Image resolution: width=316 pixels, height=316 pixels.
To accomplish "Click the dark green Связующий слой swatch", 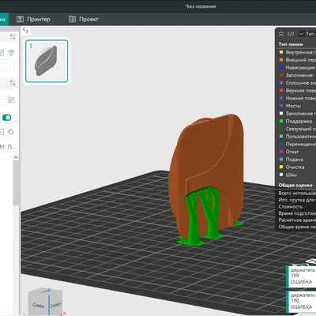I will click(x=281, y=129).
